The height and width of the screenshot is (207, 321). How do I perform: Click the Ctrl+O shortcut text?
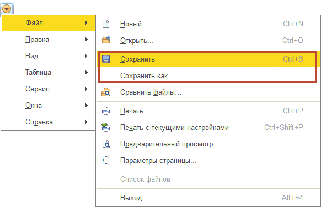click(293, 40)
